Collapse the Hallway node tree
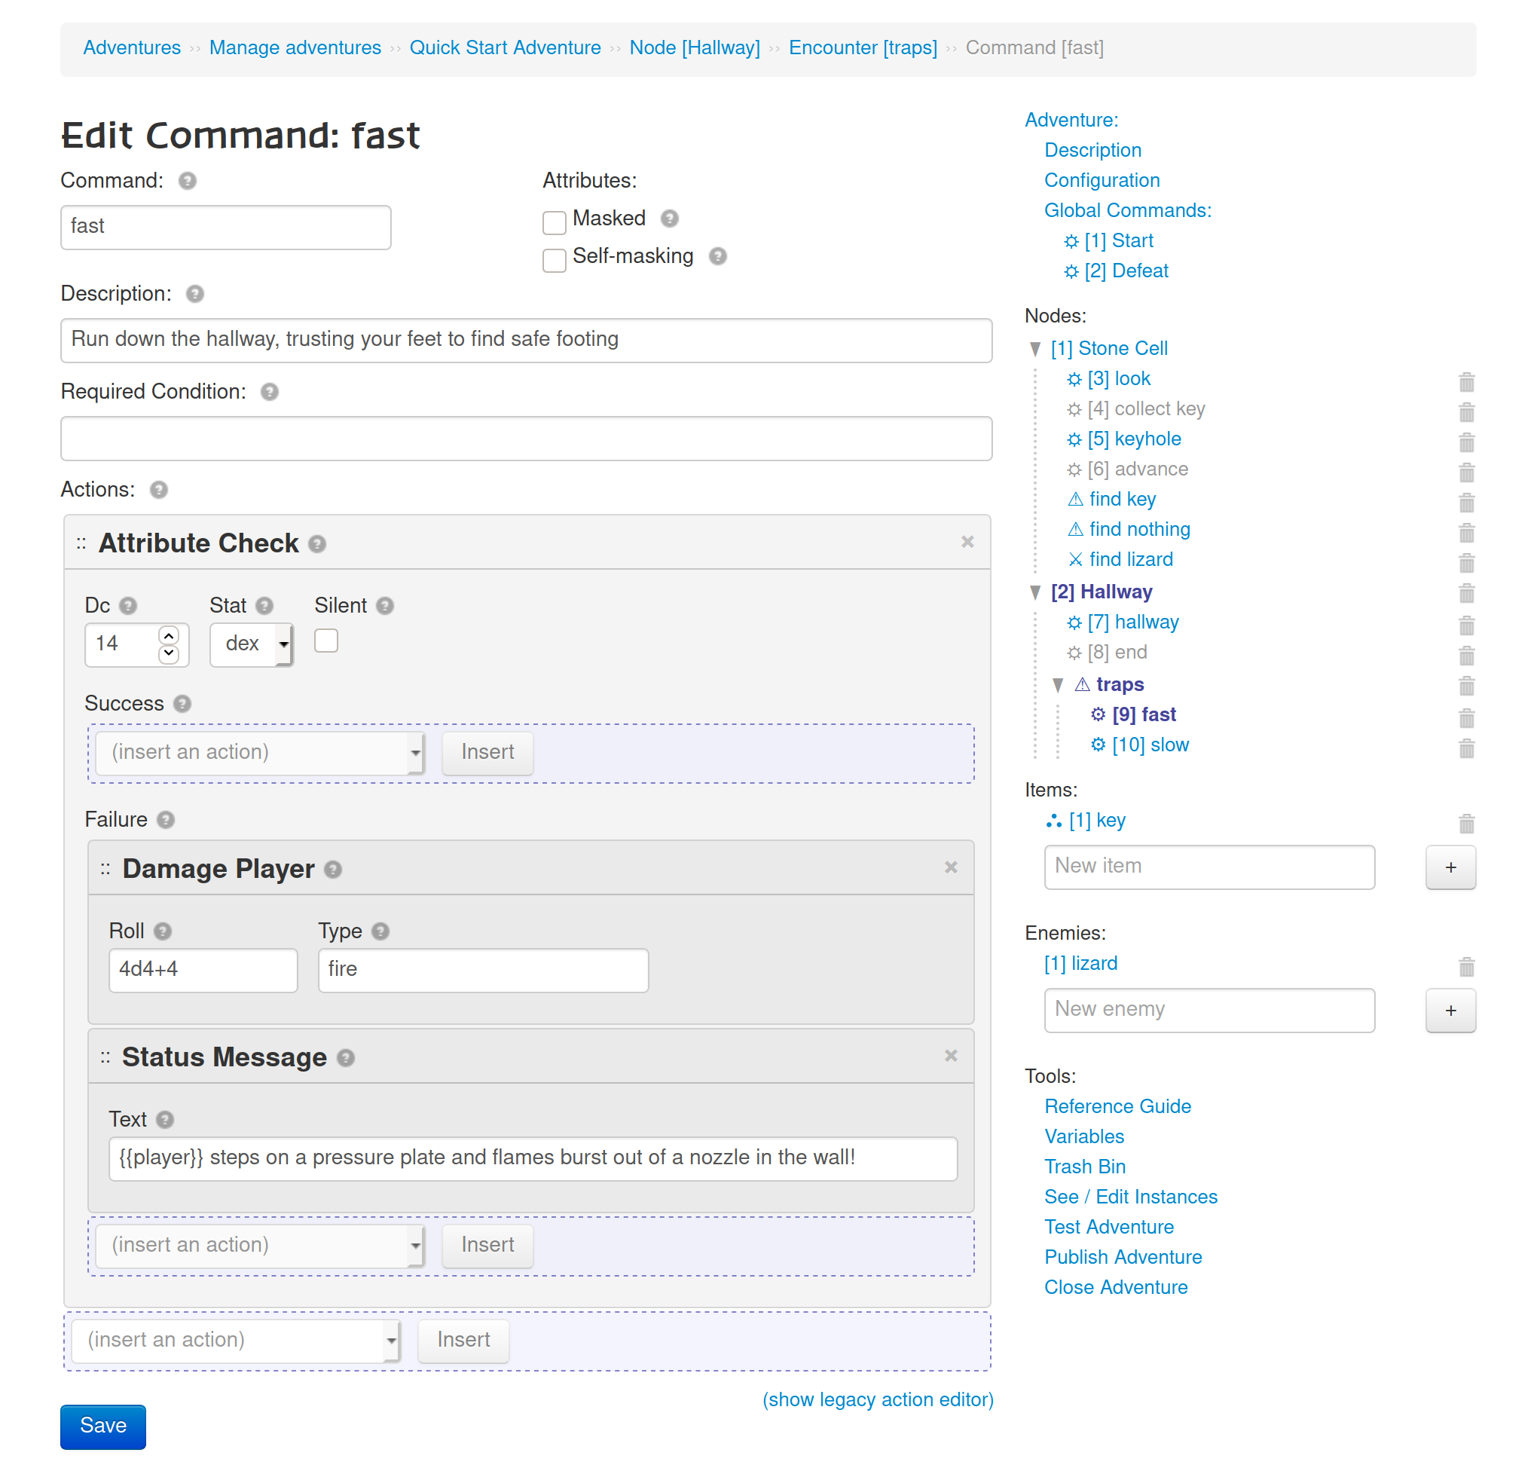Image resolution: width=1537 pixels, height=1471 pixels. coord(1034,593)
